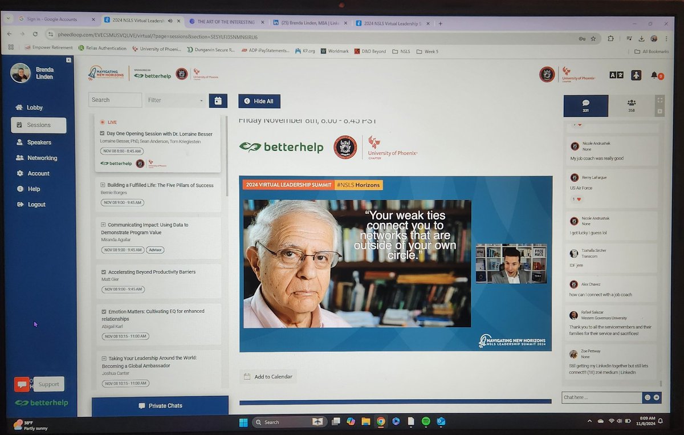Switch to Sign in Google Accounts tab
This screenshot has height=435, width=684.
click(x=56, y=19)
